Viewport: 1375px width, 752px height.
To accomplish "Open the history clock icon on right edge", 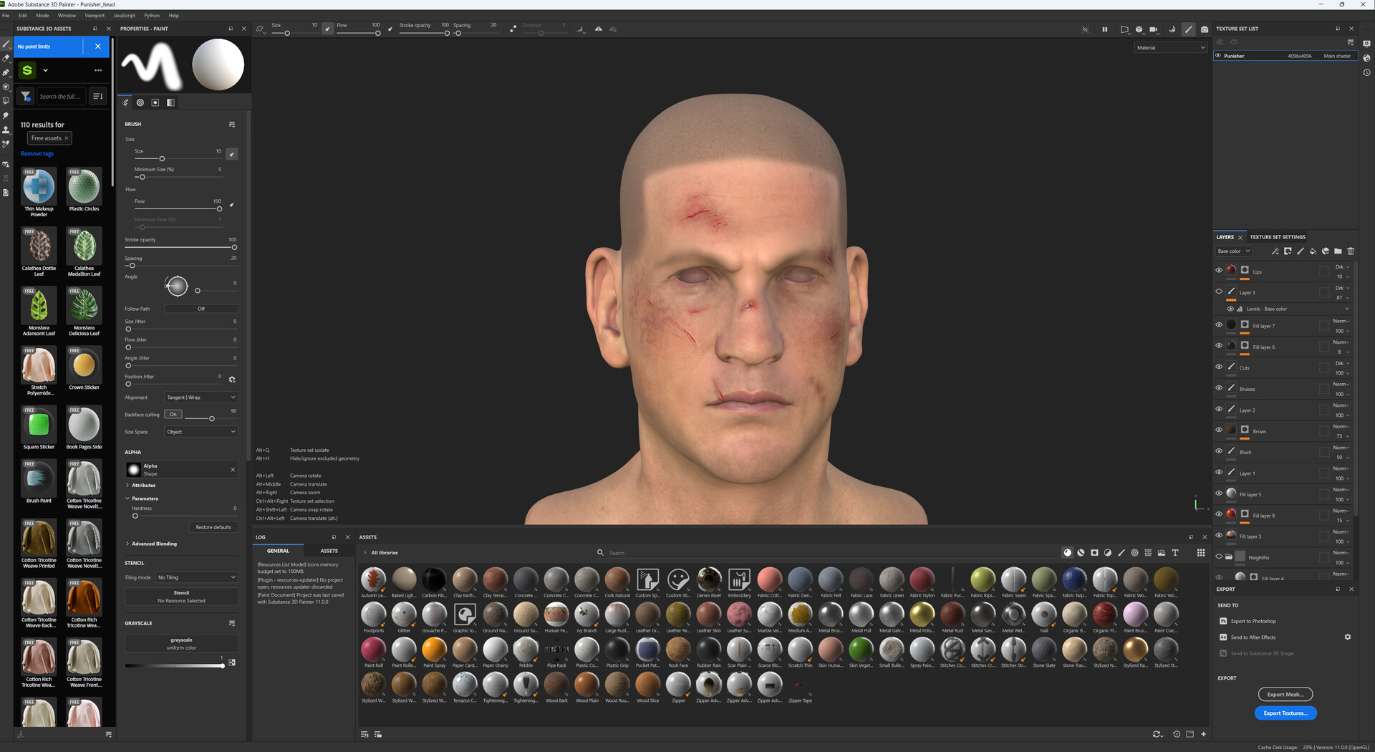I will point(1367,72).
